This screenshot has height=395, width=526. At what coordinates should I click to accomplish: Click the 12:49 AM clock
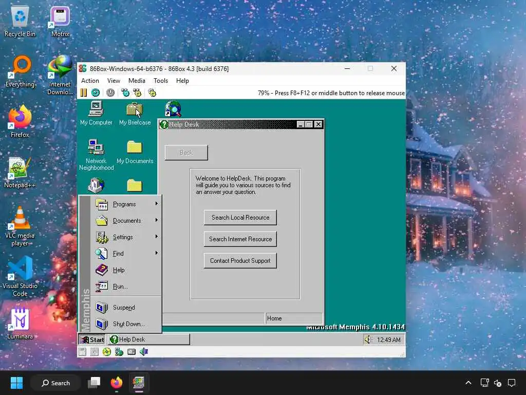pyautogui.click(x=388, y=339)
